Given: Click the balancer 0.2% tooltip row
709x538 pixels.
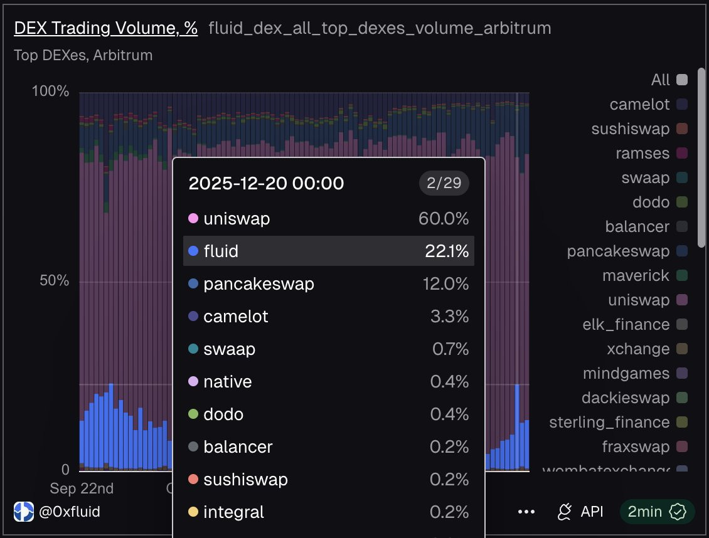Looking at the screenshot, I should (x=329, y=446).
